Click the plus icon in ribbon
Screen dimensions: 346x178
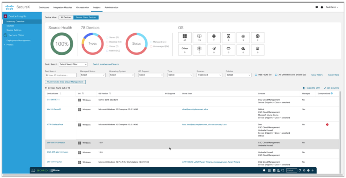pyautogui.click(x=313, y=171)
